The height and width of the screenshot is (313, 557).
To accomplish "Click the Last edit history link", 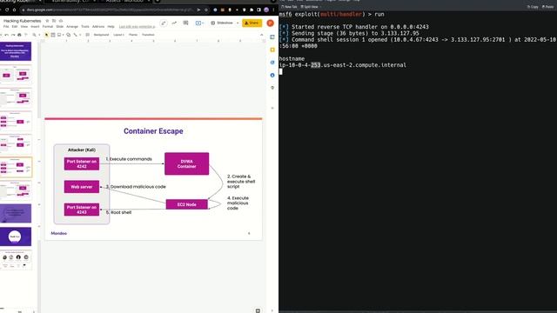I will click(x=137, y=27).
